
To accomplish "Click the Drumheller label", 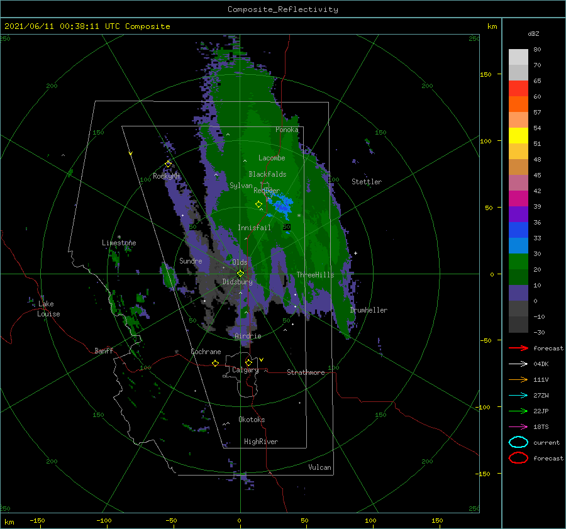I will click(369, 310).
